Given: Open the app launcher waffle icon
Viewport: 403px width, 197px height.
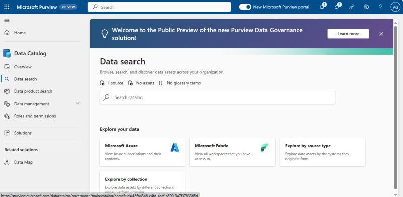Looking at the screenshot, I should 7,7.
